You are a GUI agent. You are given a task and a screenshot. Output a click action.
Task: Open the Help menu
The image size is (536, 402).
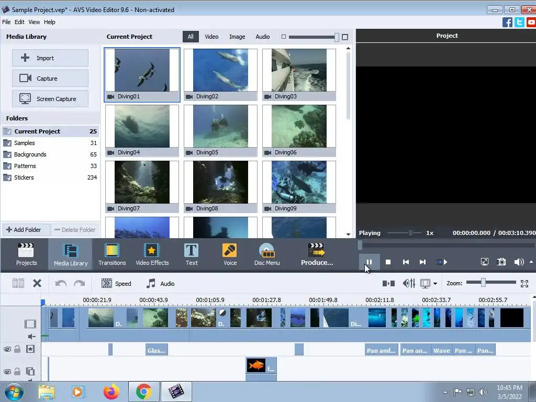[x=49, y=22]
